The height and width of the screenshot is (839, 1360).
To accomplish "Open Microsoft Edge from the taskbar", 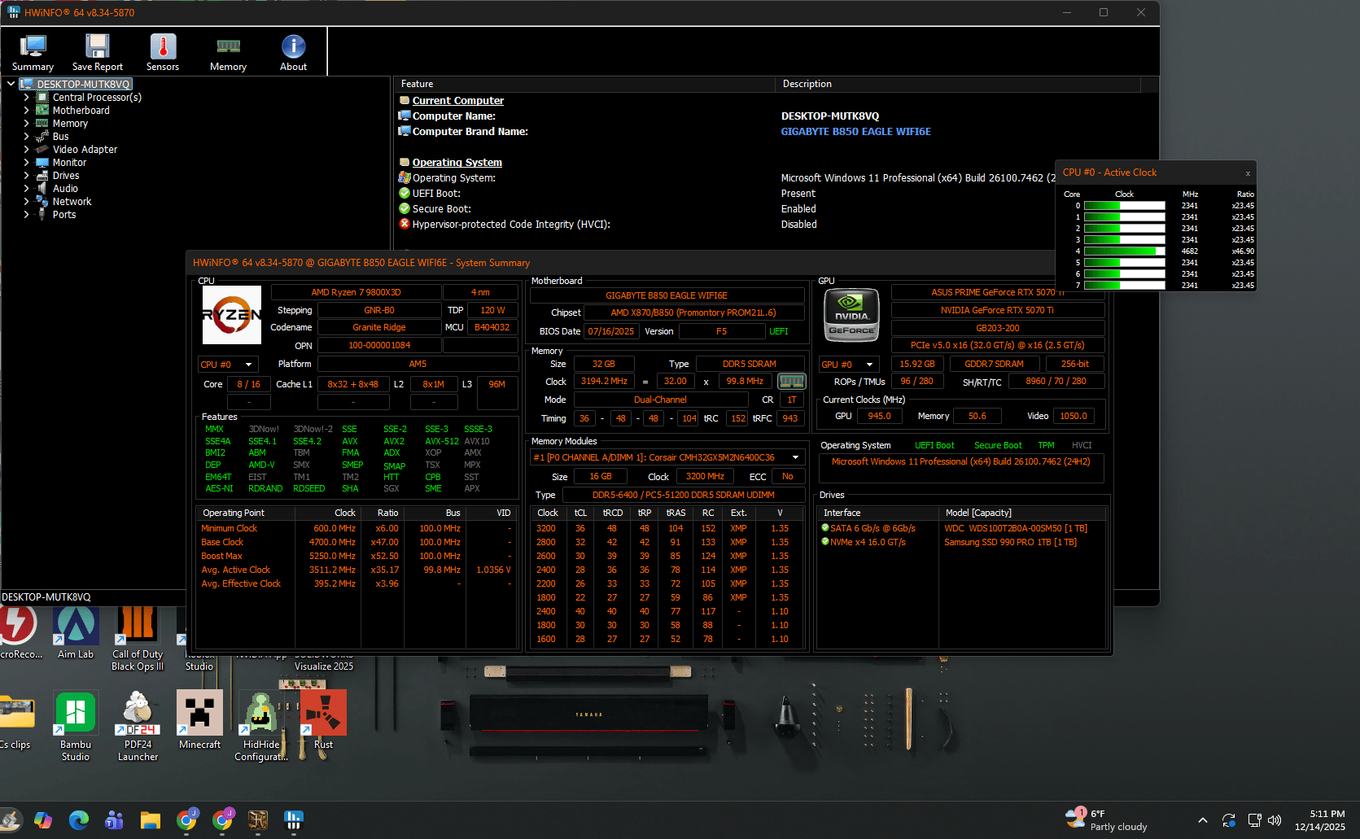I will click(79, 820).
